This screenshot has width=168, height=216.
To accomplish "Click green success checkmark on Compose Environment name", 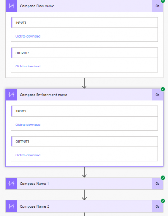I will click(x=163, y=89).
